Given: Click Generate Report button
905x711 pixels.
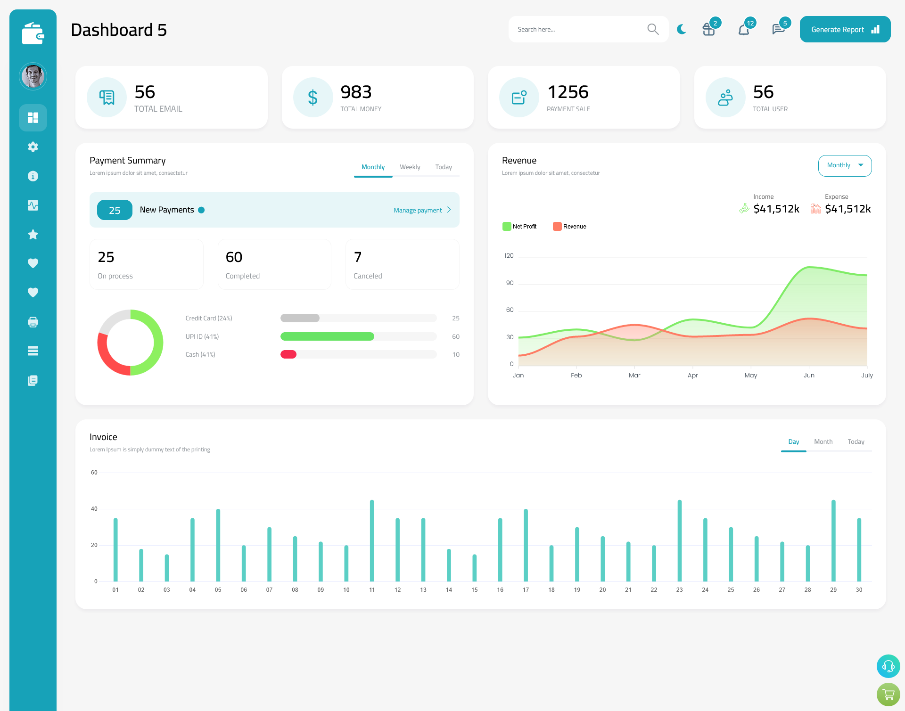Looking at the screenshot, I should point(843,29).
